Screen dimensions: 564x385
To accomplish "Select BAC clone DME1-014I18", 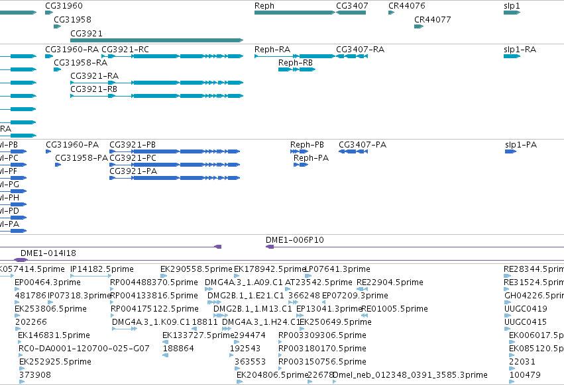I will point(282,260).
